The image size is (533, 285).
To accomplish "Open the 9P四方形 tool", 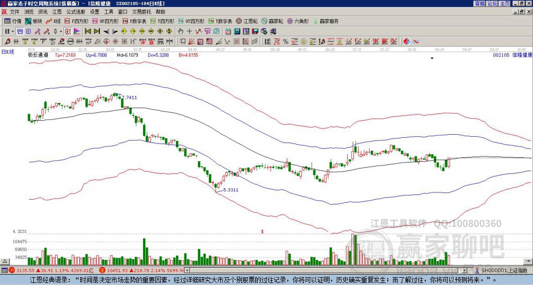I will click(x=105, y=21).
